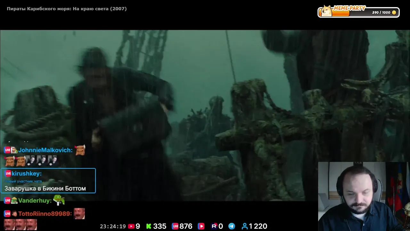Click the YouTube viewer count icon
Screen dimensions: 410x231
[x=131, y=226]
